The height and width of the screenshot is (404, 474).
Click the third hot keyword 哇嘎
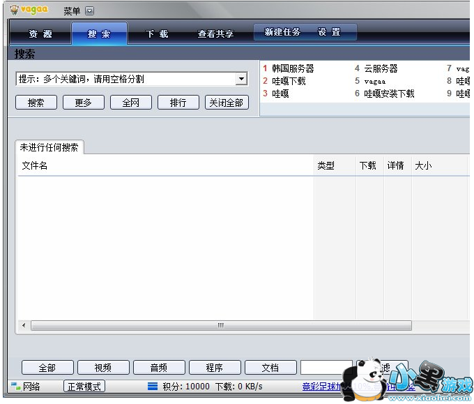[x=280, y=93]
